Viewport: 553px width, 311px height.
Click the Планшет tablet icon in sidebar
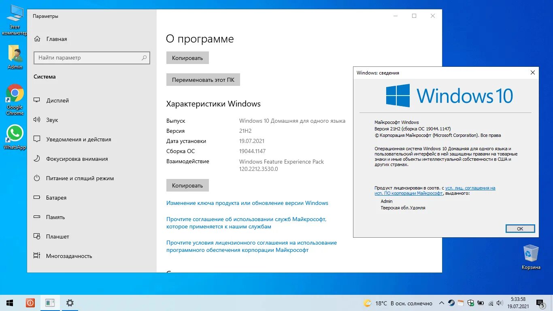click(37, 236)
